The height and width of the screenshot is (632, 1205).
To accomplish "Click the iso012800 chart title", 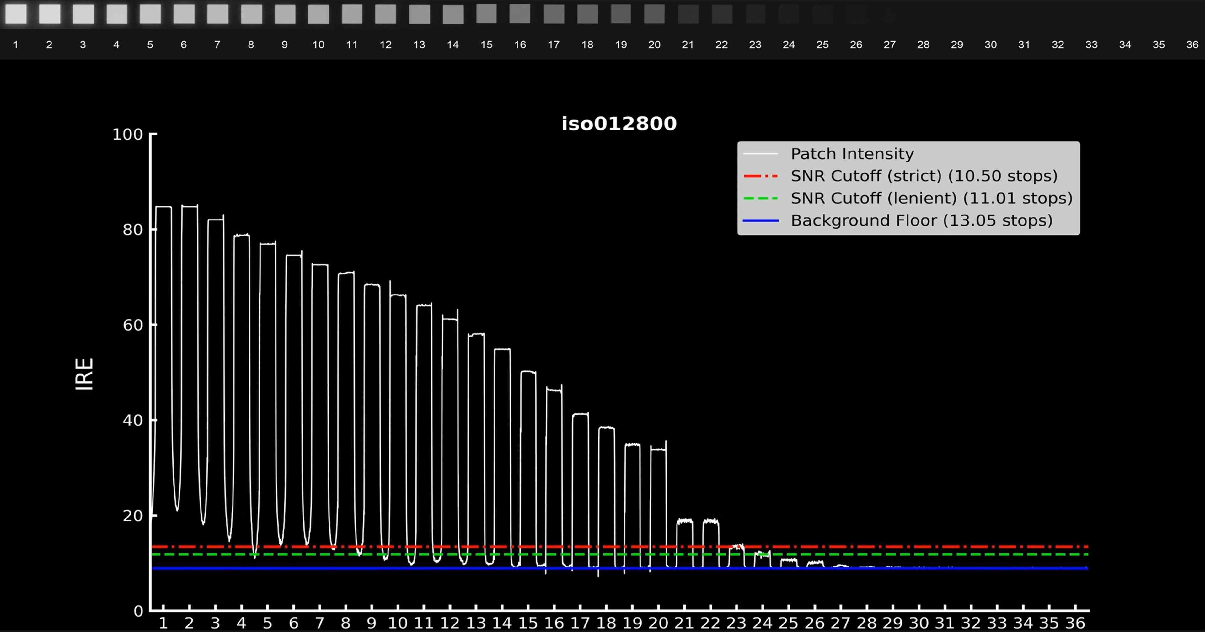I will (x=619, y=124).
